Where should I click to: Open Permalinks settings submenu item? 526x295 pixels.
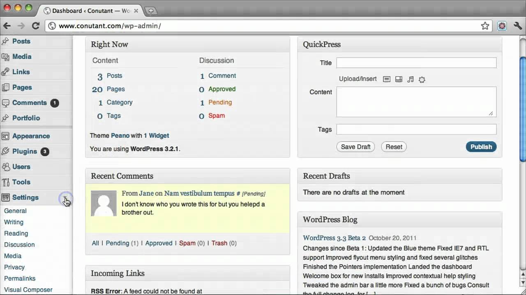pyautogui.click(x=20, y=278)
